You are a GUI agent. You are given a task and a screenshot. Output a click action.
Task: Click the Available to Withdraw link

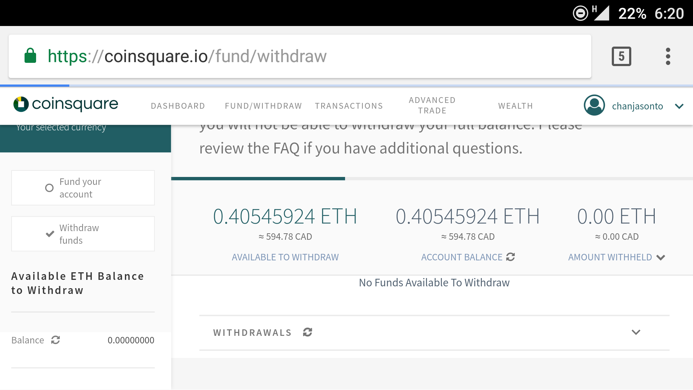[x=285, y=257]
